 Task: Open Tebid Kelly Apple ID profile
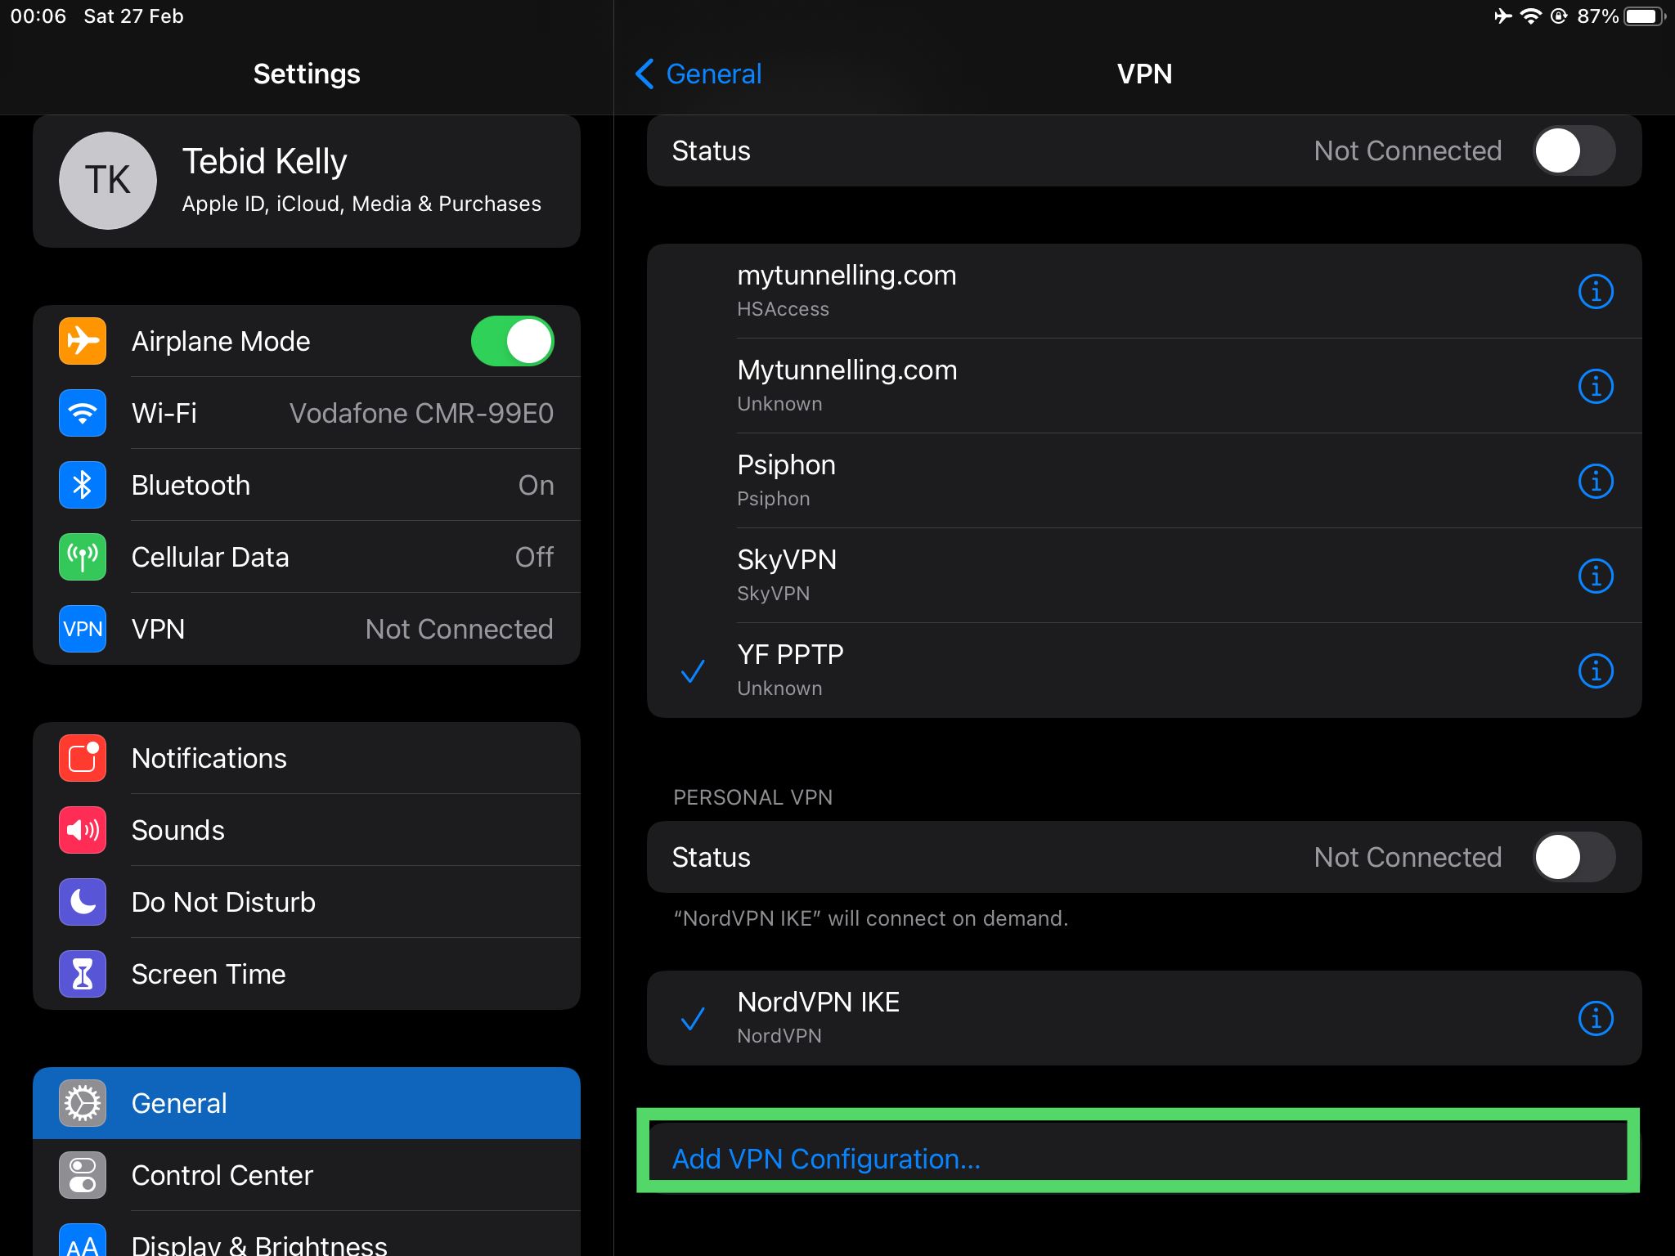[306, 181]
